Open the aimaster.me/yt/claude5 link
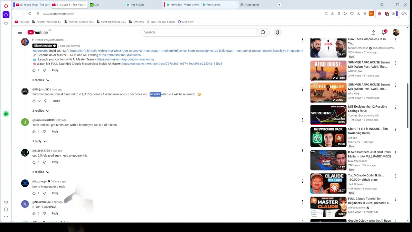Image resolution: width=412 pixels, height=232 pixels. 120,55
